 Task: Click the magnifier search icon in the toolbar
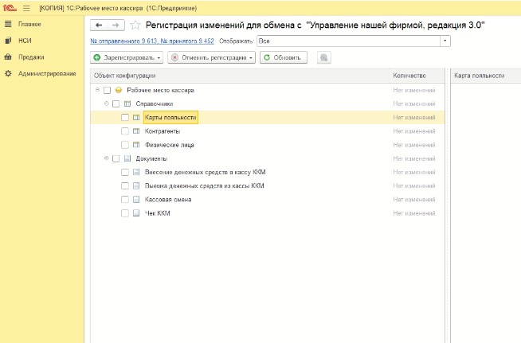click(324, 57)
